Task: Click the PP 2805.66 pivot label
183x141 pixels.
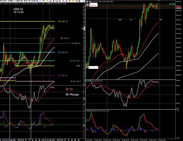Action: tap(63, 76)
